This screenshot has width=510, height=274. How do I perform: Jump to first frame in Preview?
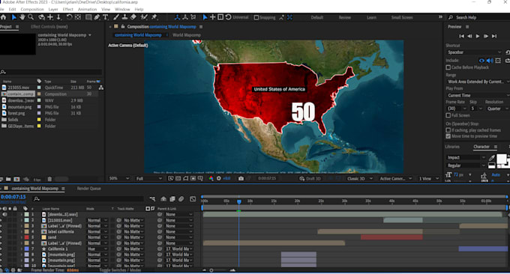[x=461, y=36]
